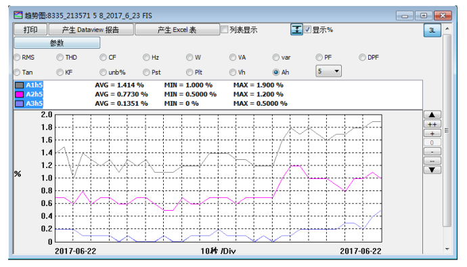Click the 打印 print button
This screenshot has height=267, width=467.
(30, 30)
